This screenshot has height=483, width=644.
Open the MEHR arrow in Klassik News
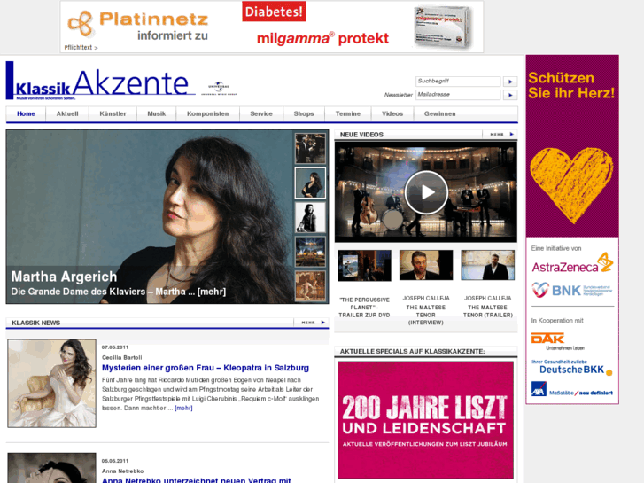coord(313,323)
